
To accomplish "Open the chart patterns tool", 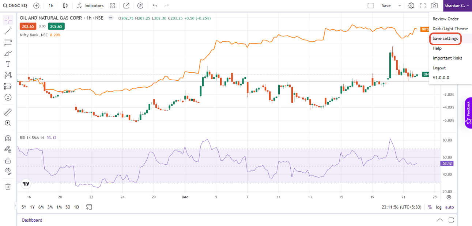I will click(8, 75).
